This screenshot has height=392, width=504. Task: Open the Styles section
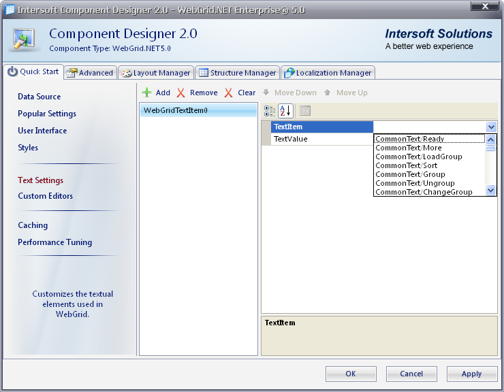28,148
